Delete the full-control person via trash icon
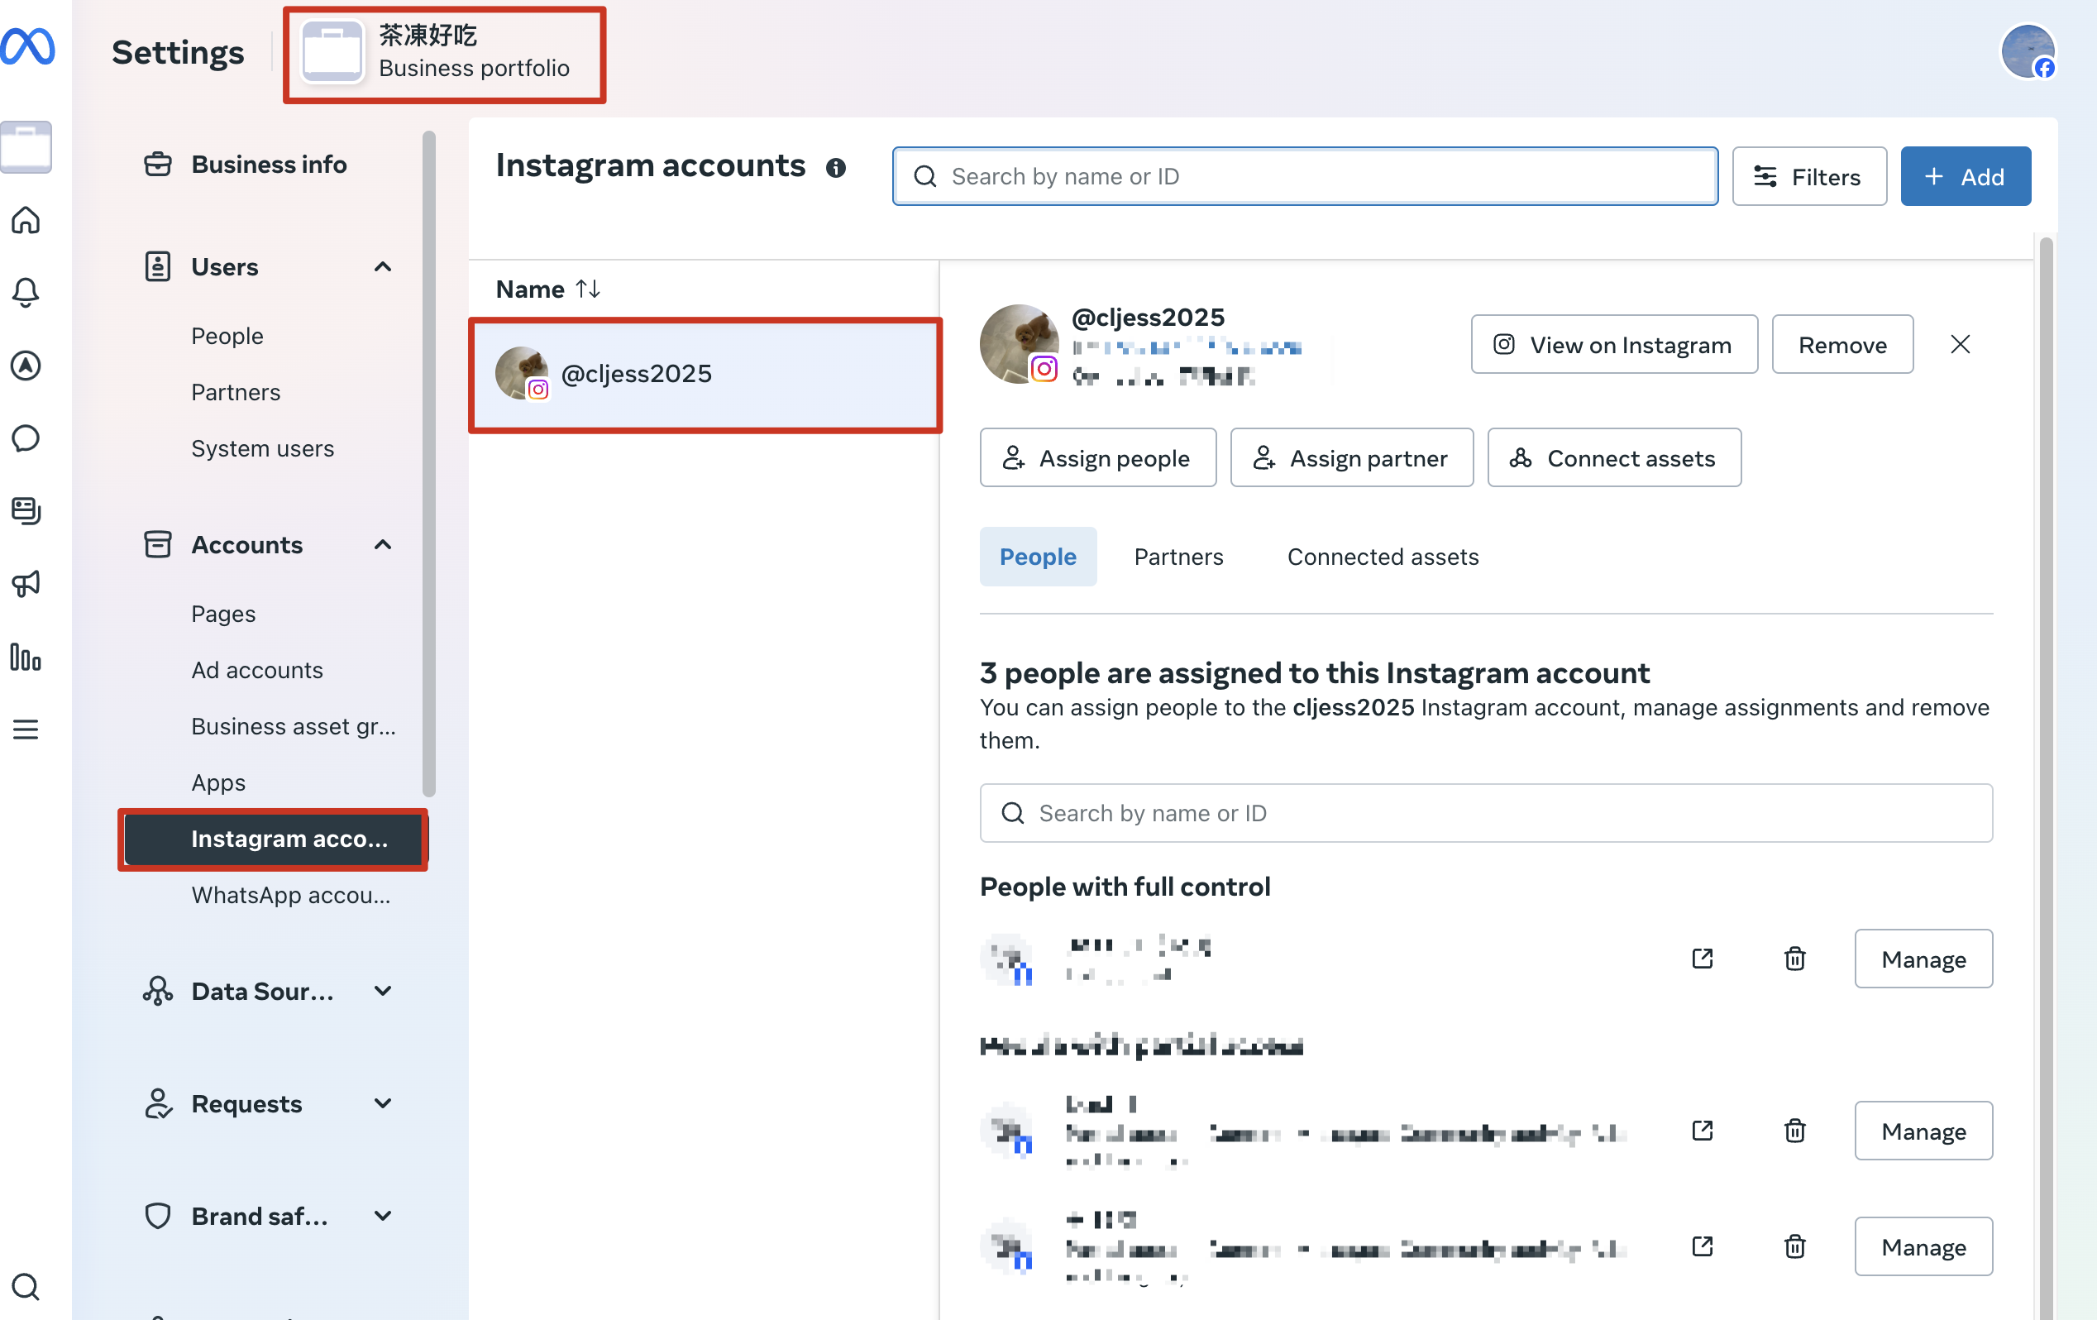 [1795, 959]
